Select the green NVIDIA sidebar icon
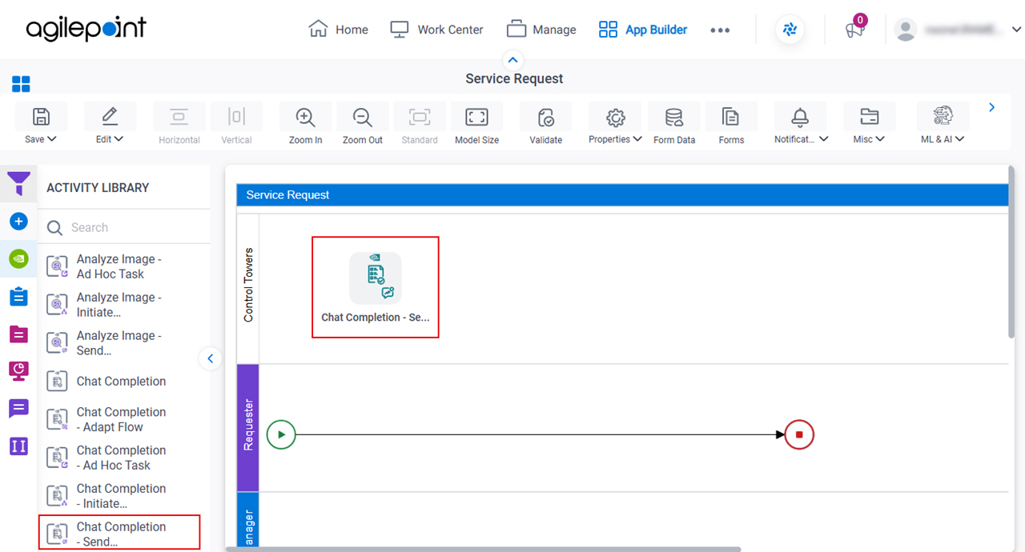 pos(19,258)
